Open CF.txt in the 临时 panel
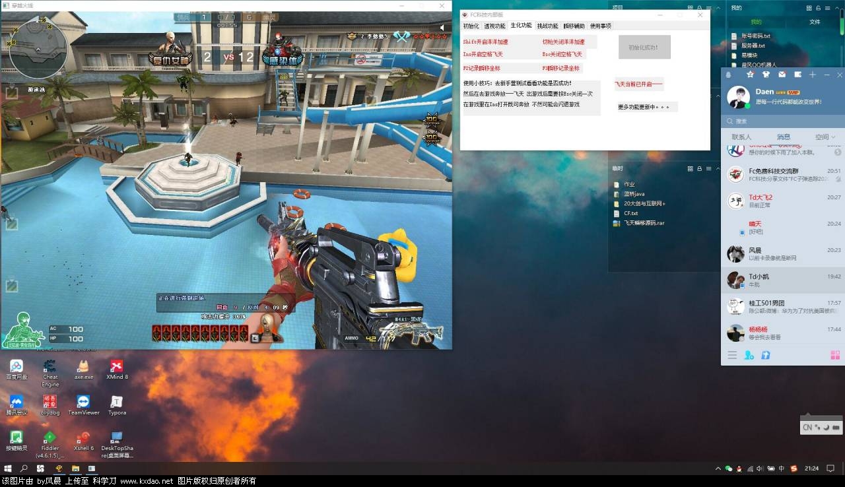845x487 pixels. 626,213
